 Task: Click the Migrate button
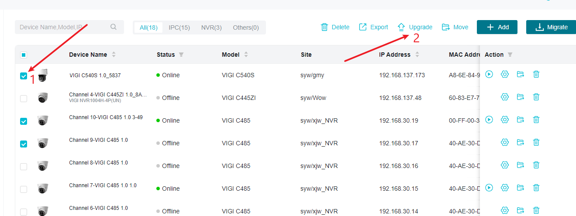pyautogui.click(x=551, y=27)
